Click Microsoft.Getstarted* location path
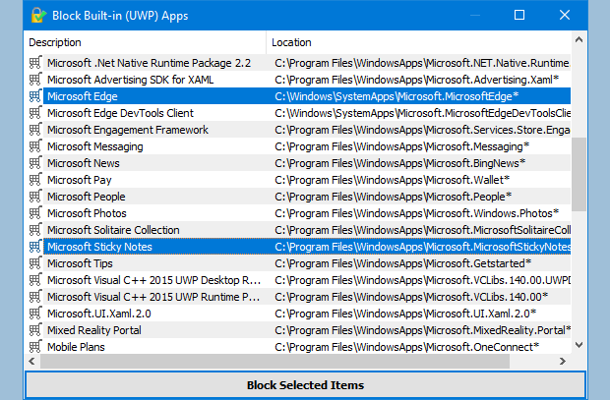610x400 pixels. pyautogui.click(x=402, y=263)
